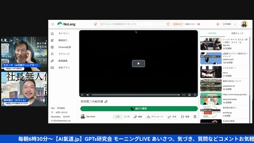Click the green 続けて質問 button

pos(139,108)
